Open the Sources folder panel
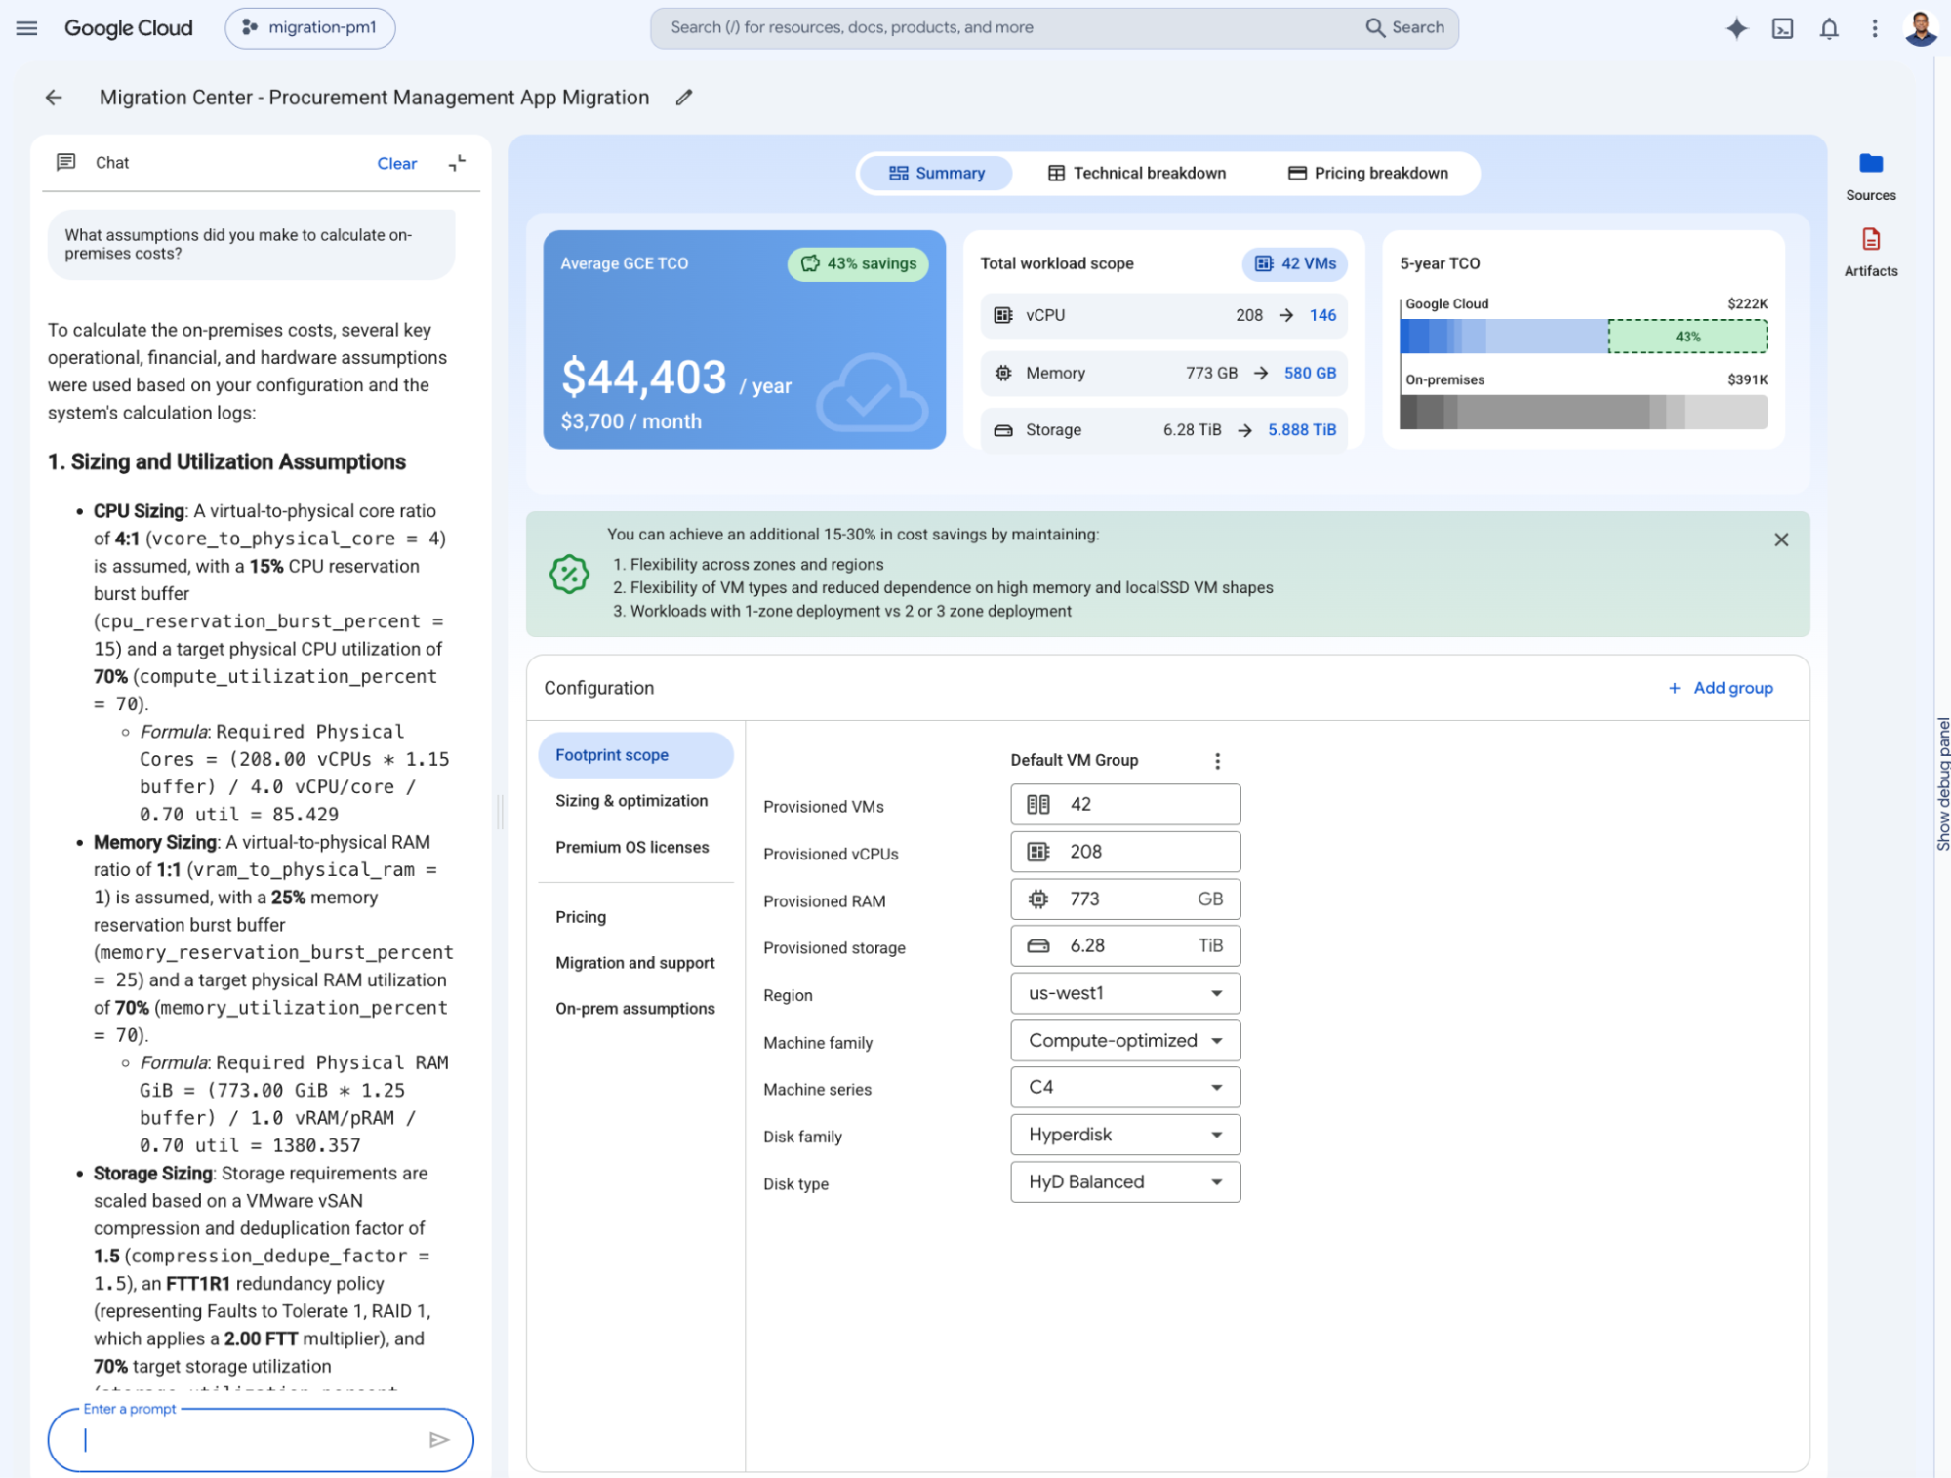 coord(1870,176)
